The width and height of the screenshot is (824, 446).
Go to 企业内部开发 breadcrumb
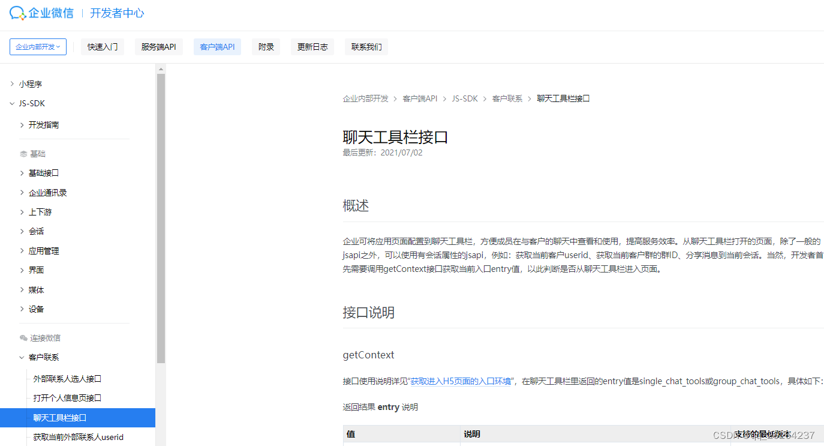(366, 98)
